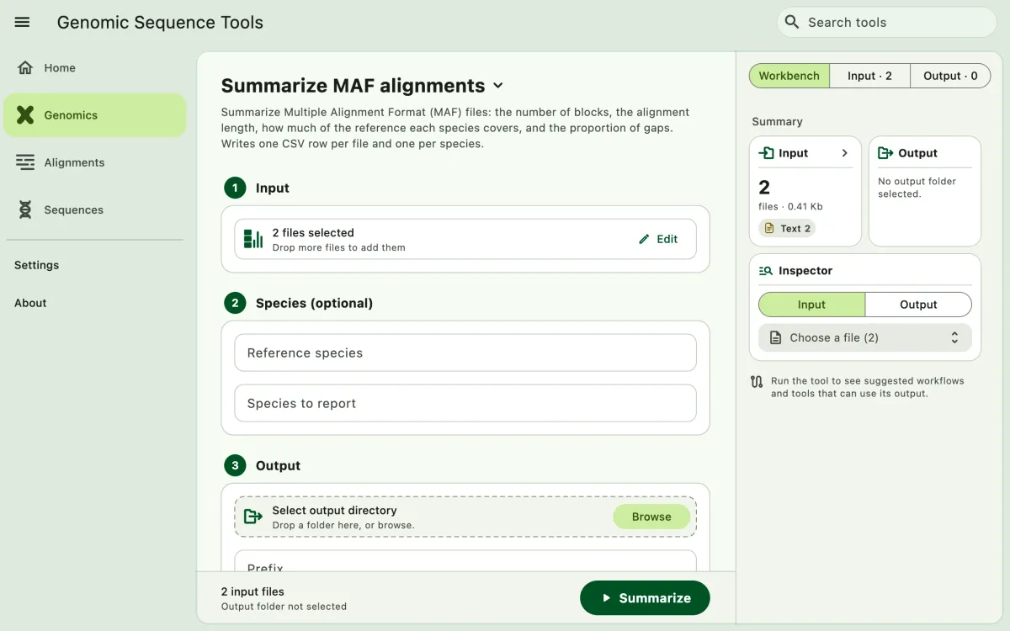1010x631 pixels.
Task: Click the Sequences DNA icon
Action: [25, 209]
